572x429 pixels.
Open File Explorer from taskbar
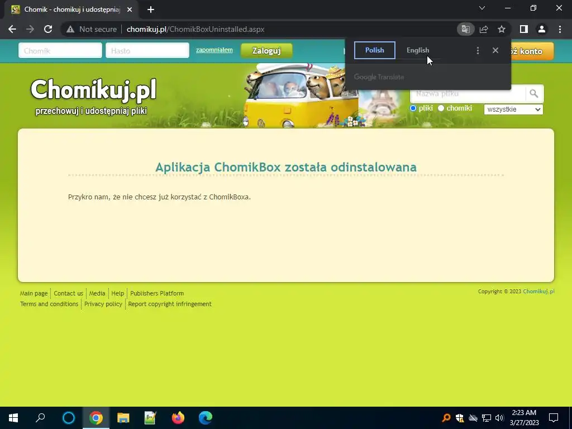(x=123, y=418)
